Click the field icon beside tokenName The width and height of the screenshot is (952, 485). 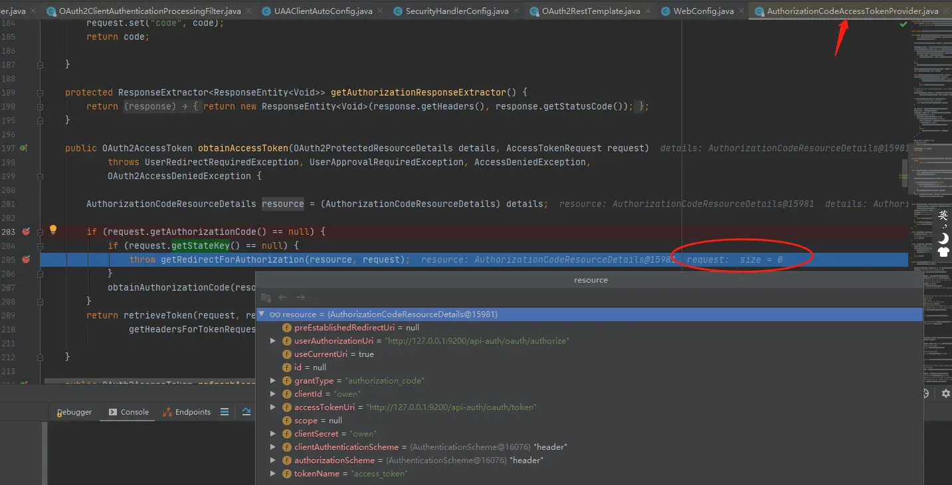(287, 473)
